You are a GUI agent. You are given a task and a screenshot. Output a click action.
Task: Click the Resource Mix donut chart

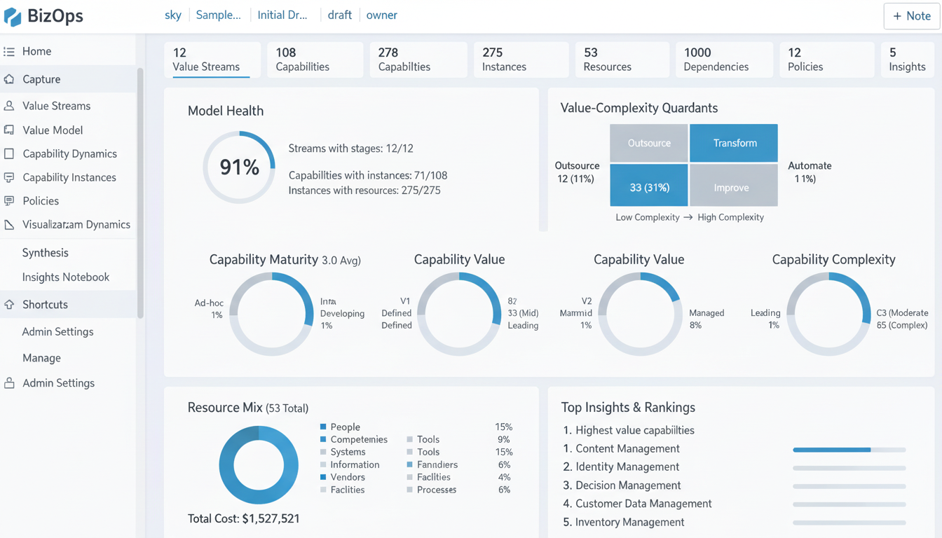pyautogui.click(x=259, y=464)
